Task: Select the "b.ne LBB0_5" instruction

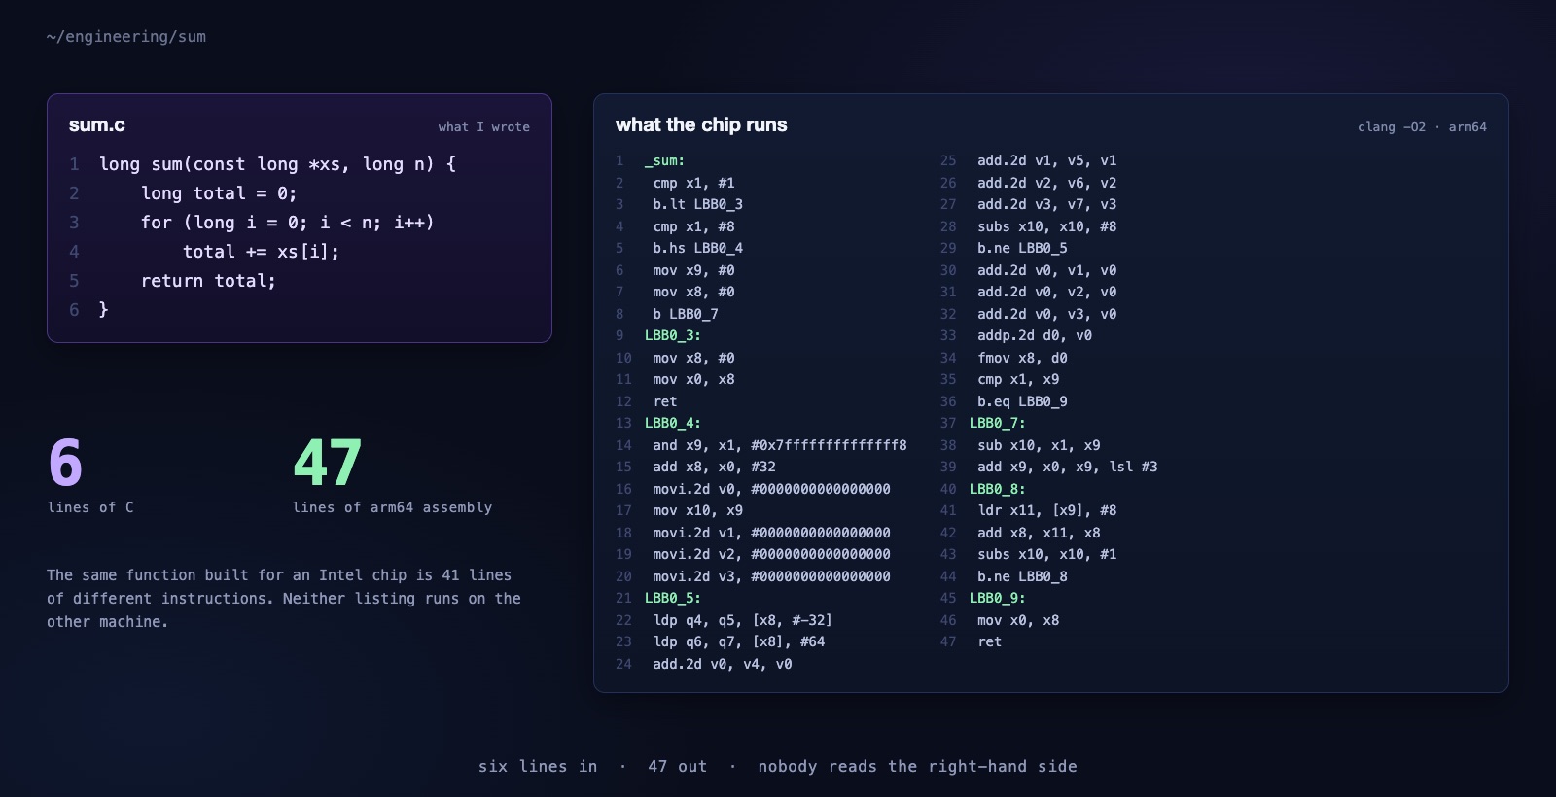Action: pos(1022,249)
